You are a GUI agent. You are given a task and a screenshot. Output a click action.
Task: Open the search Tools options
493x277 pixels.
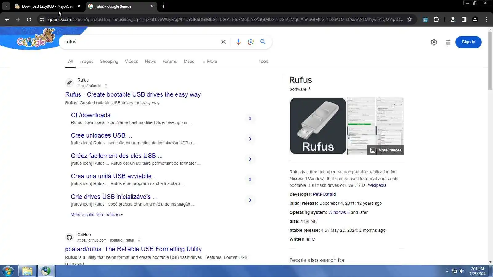click(x=263, y=61)
